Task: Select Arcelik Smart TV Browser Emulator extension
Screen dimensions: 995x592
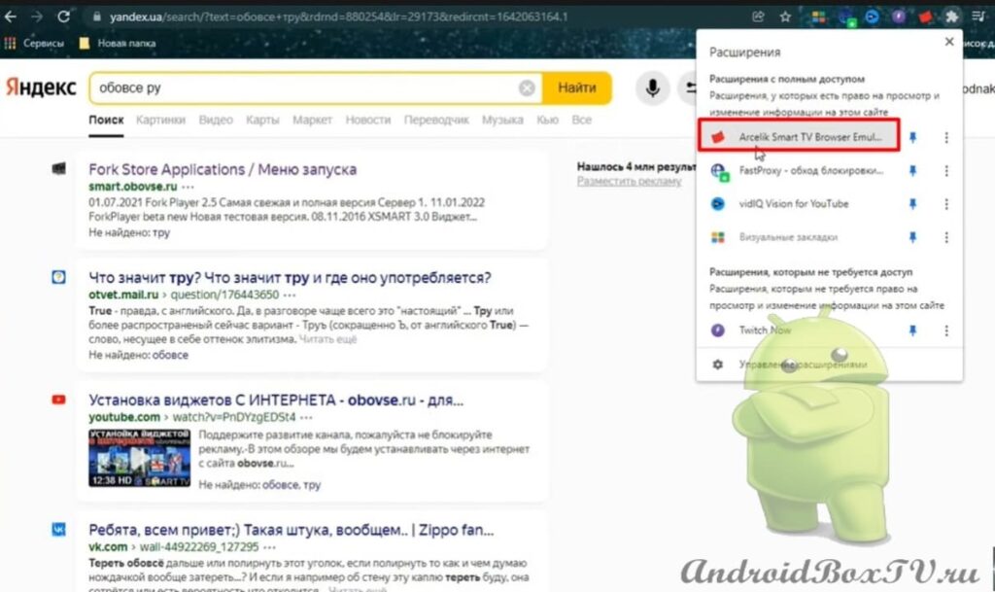Action: tap(799, 136)
